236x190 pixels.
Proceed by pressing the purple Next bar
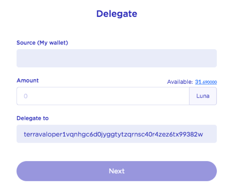[117, 171]
